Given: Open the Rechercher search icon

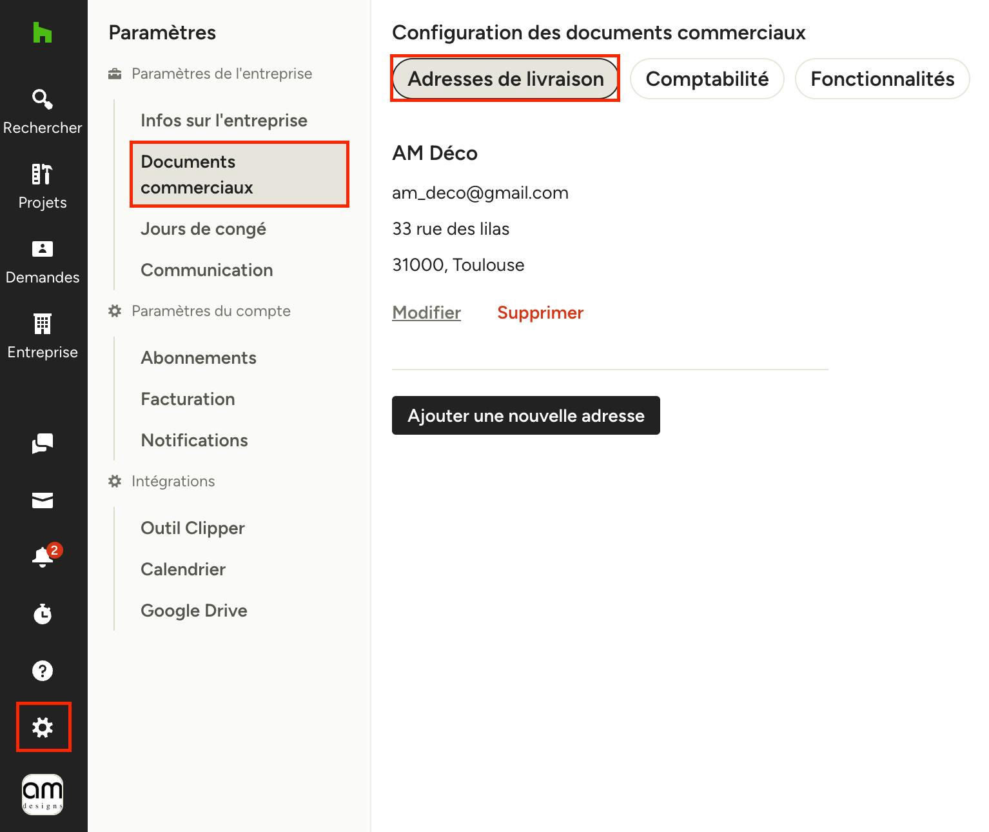Looking at the screenshot, I should coord(43,99).
